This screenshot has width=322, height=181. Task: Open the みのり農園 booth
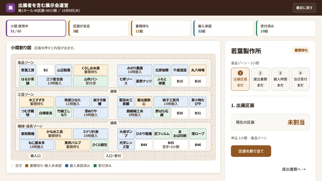[135, 70]
